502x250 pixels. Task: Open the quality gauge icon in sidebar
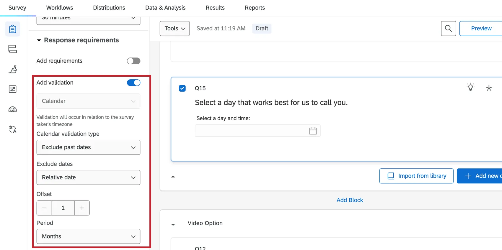[x=12, y=109]
